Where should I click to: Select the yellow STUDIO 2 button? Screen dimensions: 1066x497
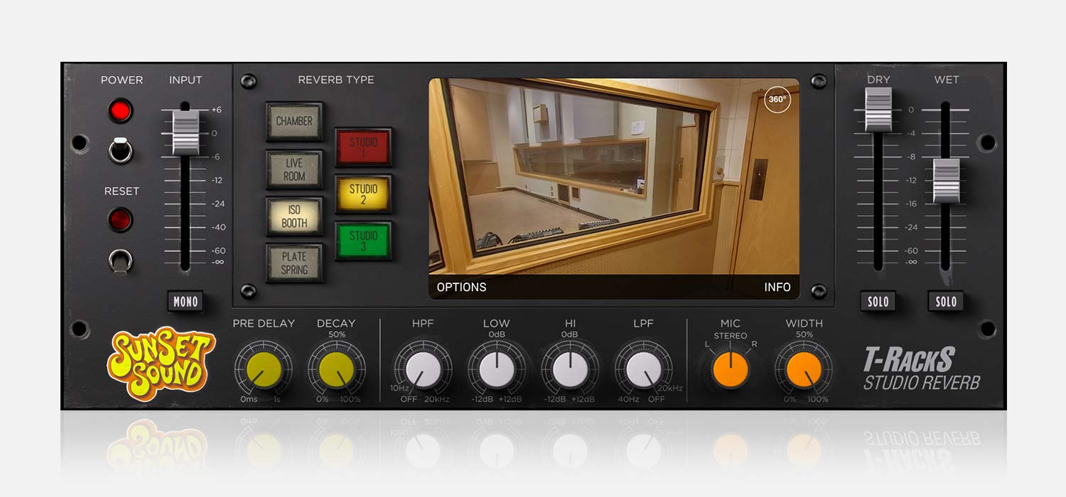[x=363, y=194]
